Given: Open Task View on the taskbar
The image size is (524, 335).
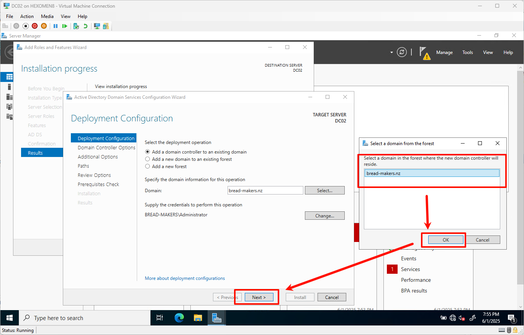Looking at the screenshot, I should [x=160, y=318].
